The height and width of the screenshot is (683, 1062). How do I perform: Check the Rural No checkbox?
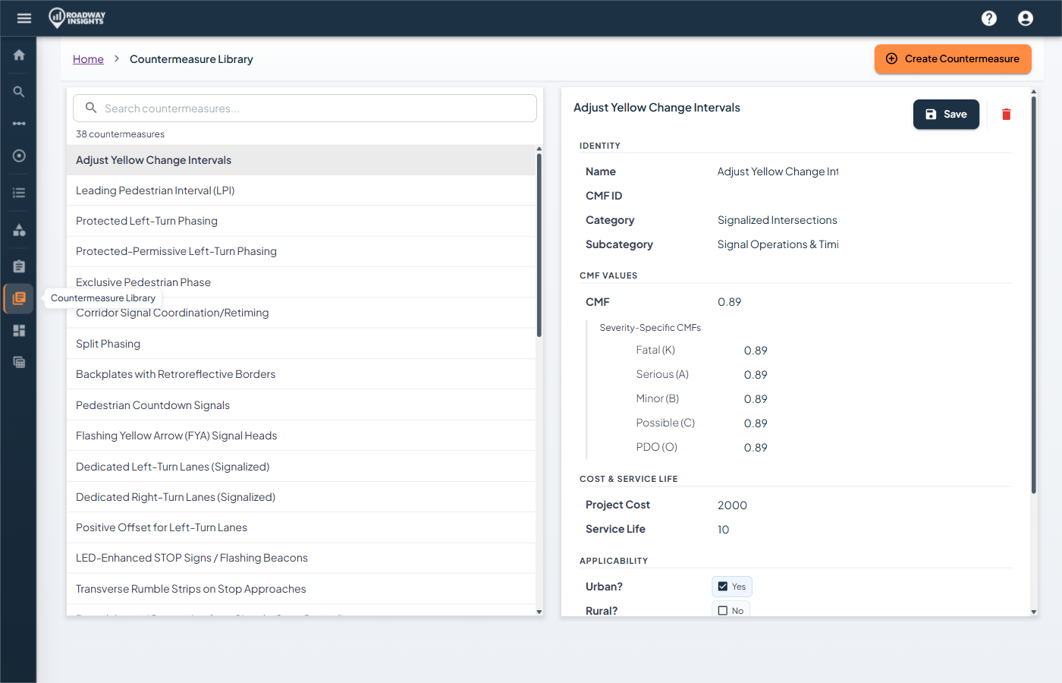pyautogui.click(x=721, y=609)
